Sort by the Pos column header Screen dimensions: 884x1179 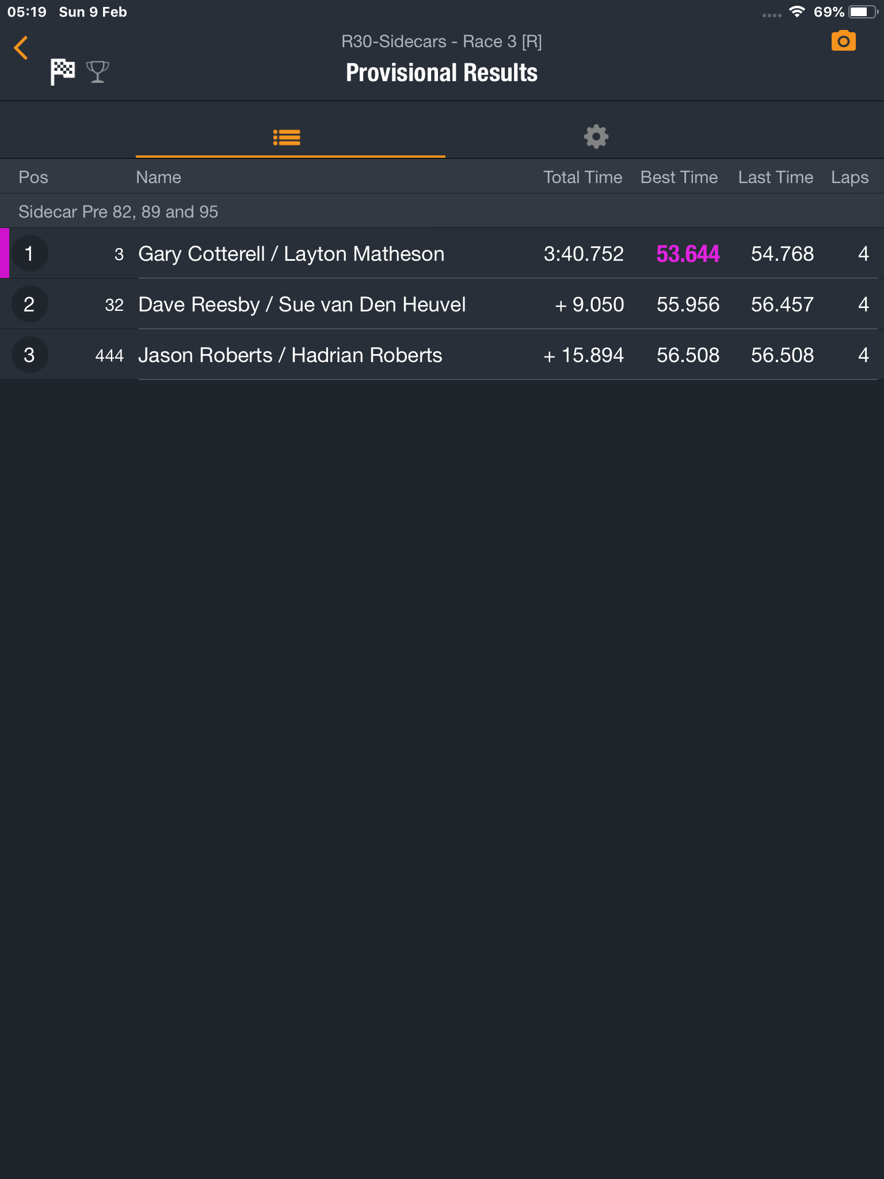pyautogui.click(x=33, y=177)
